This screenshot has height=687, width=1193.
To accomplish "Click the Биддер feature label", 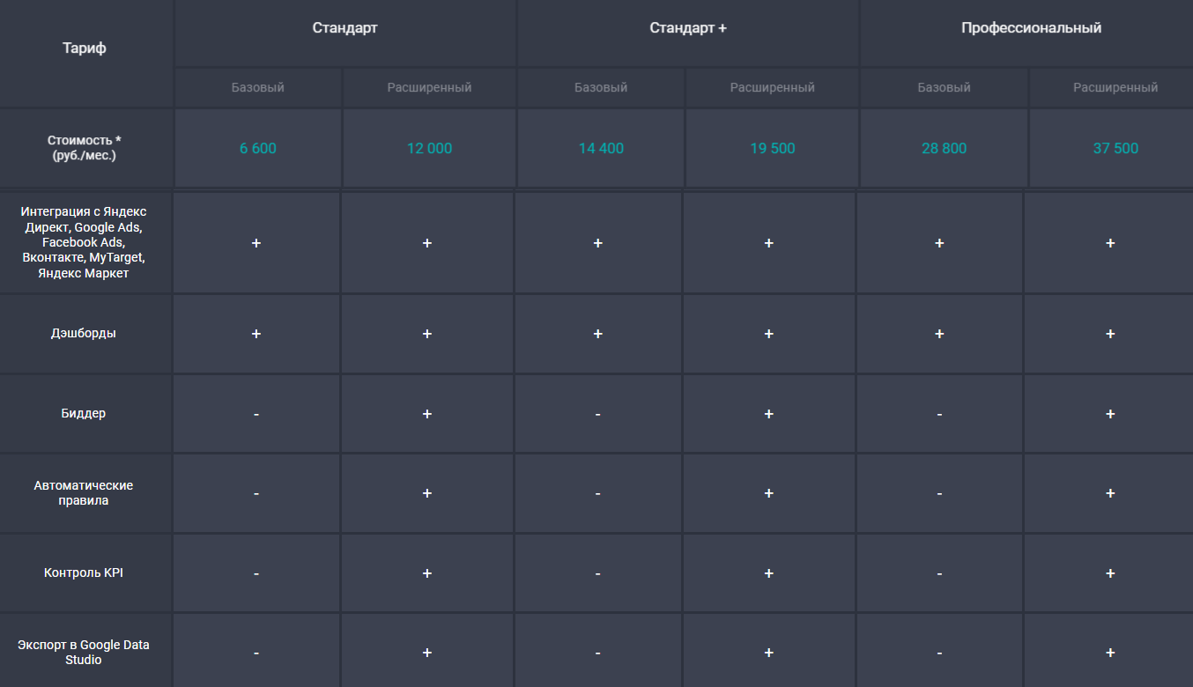I will [84, 413].
